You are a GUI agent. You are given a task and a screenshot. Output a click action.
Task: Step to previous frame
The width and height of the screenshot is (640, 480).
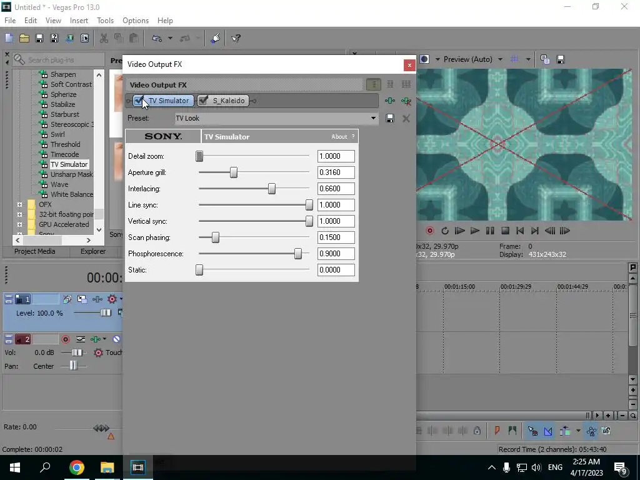point(550,231)
